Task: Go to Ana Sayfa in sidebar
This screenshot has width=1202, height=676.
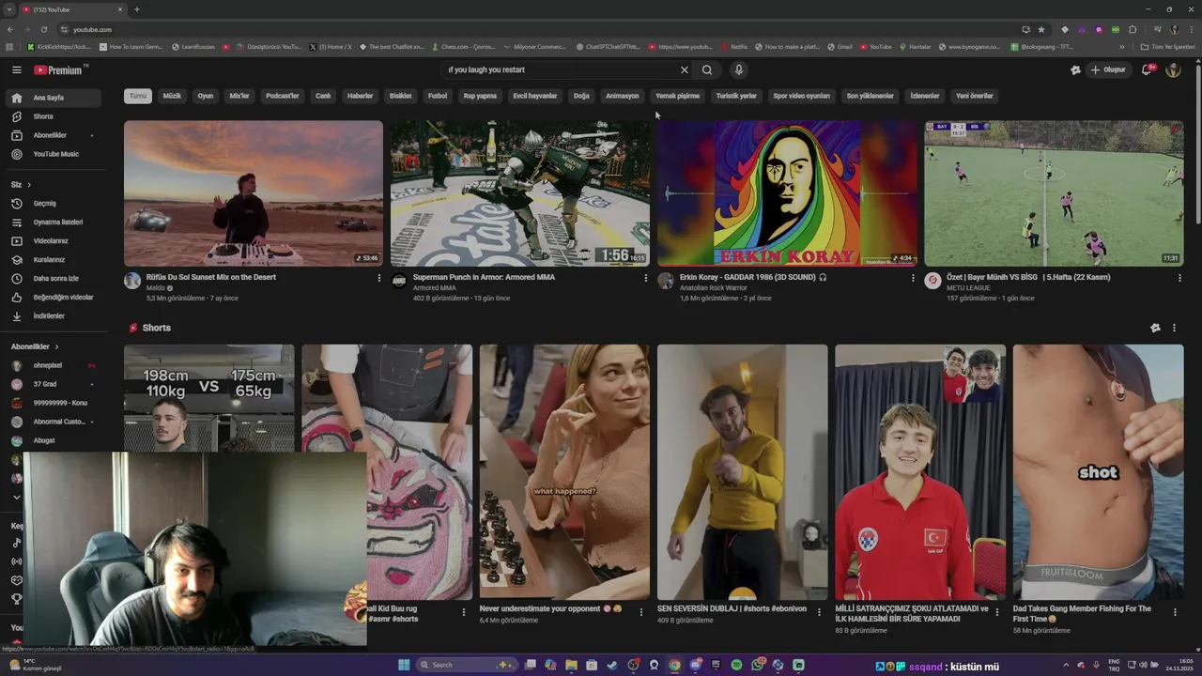Action: (54, 98)
